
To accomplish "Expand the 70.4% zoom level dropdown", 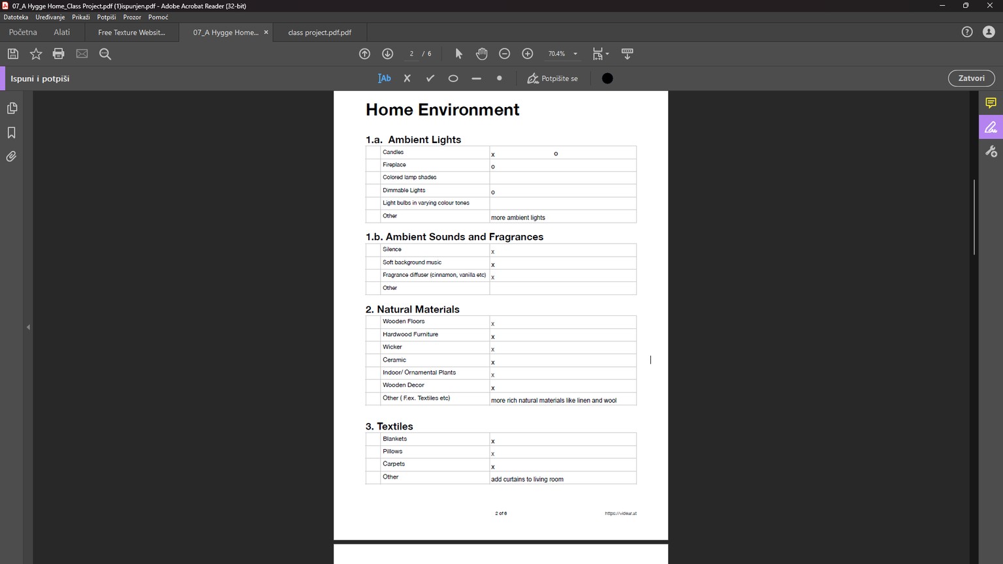I will pos(575,54).
